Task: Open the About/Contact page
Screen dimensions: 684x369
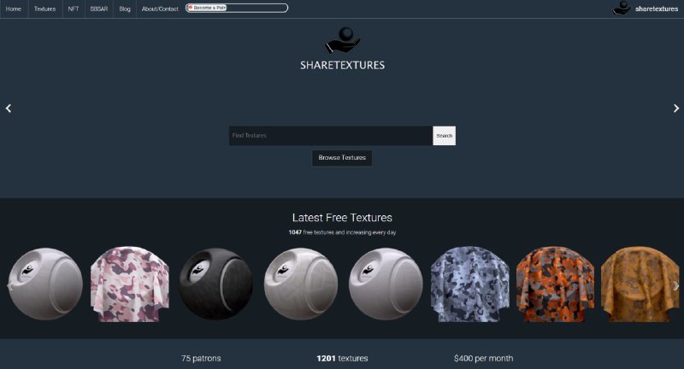Action: pyautogui.click(x=160, y=9)
